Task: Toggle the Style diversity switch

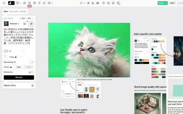Action: click(x=31, y=62)
